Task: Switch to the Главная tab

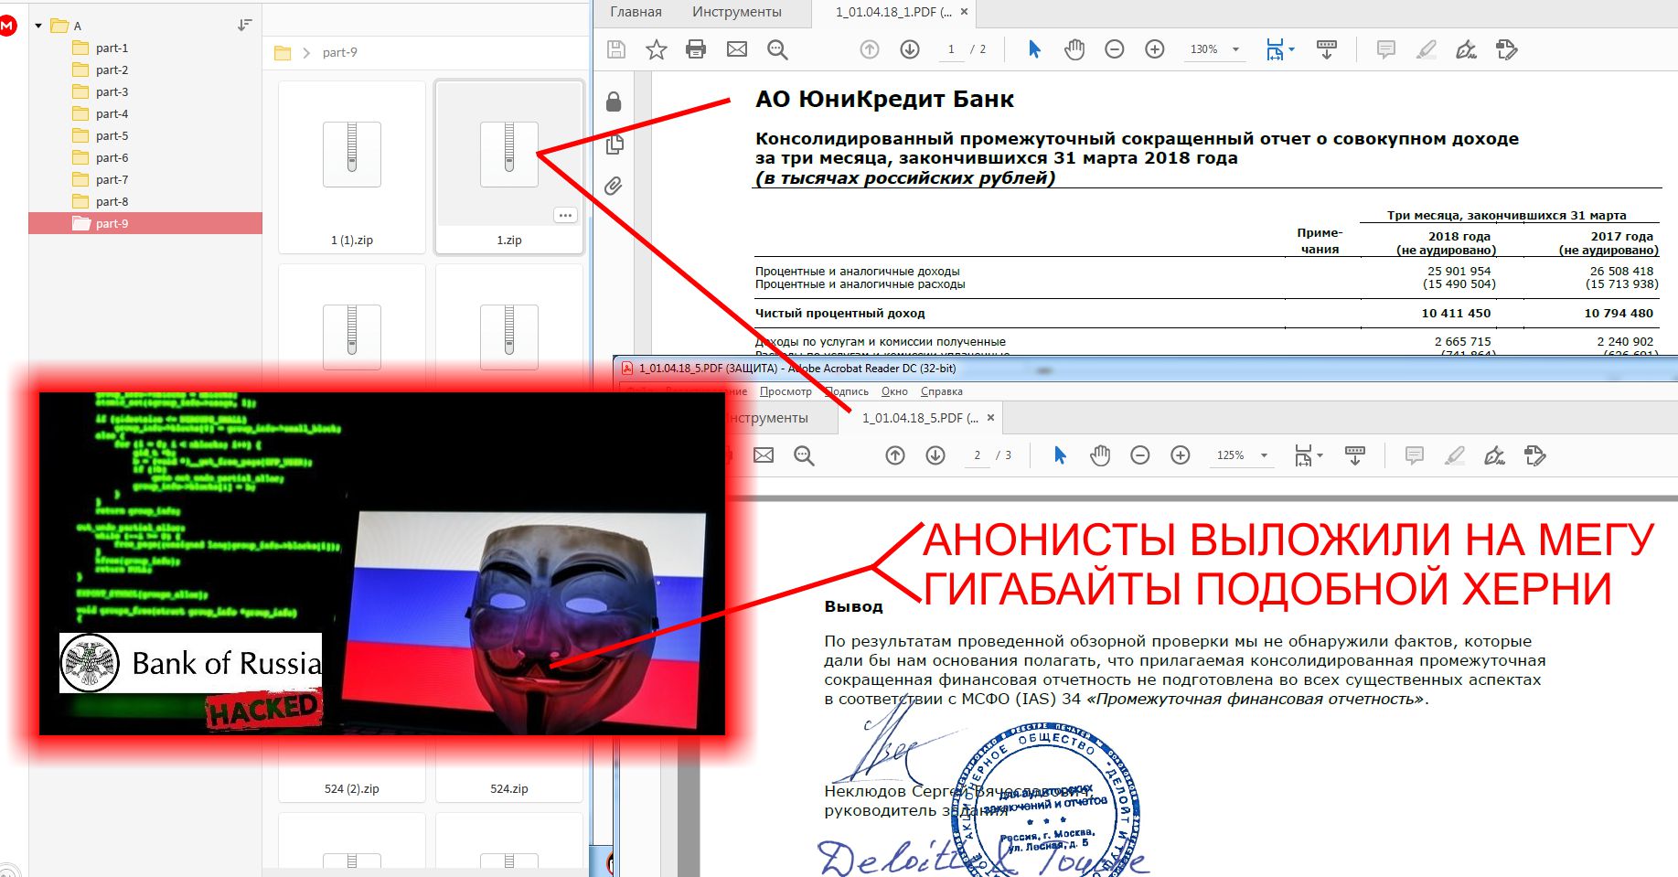Action: pyautogui.click(x=636, y=12)
